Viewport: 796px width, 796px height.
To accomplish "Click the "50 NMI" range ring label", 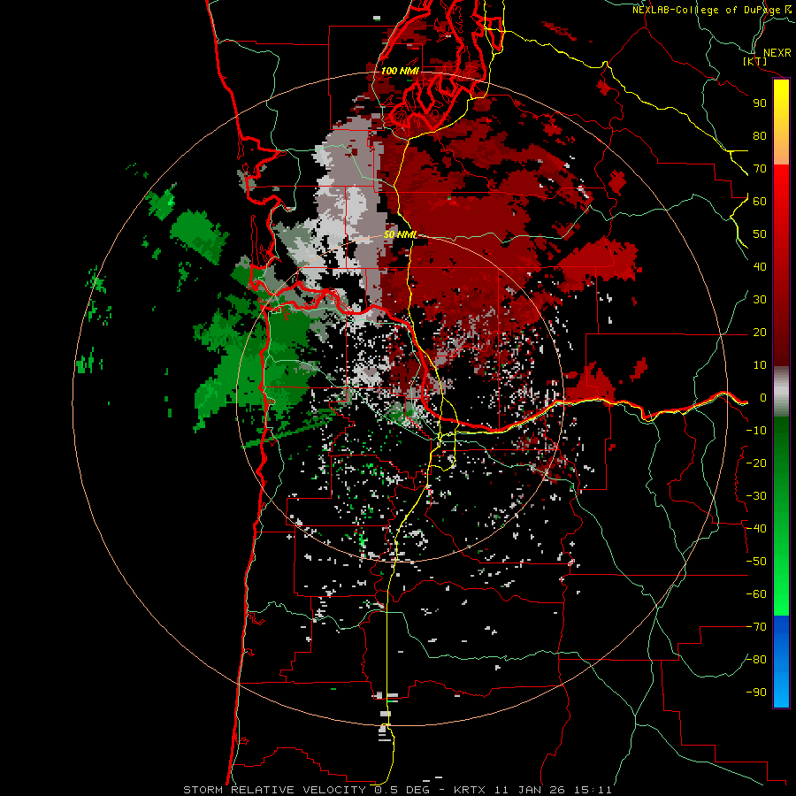I will 401,234.
